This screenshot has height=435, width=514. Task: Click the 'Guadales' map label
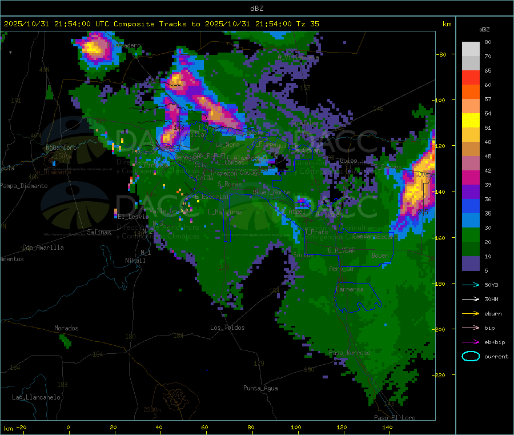tap(305, 123)
